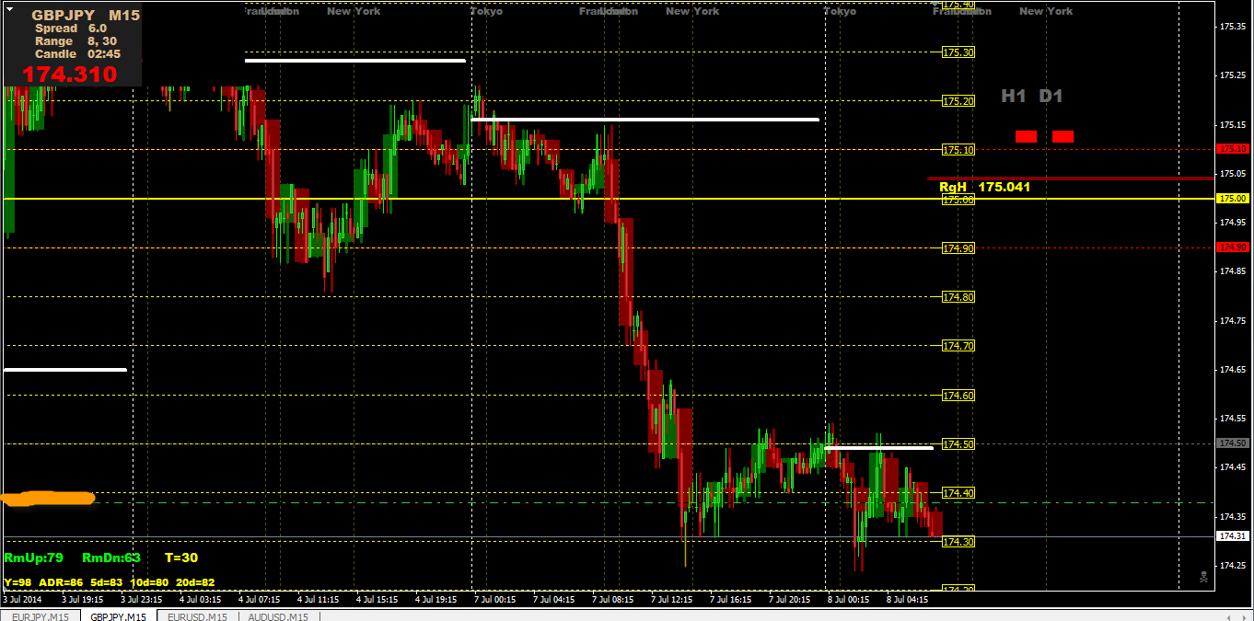The height and width of the screenshot is (621, 1254).
Task: Click the grey 174.50 price scale tag
Action: 1233,443
